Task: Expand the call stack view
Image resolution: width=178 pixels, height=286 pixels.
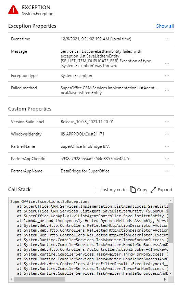Action: (x=161, y=190)
